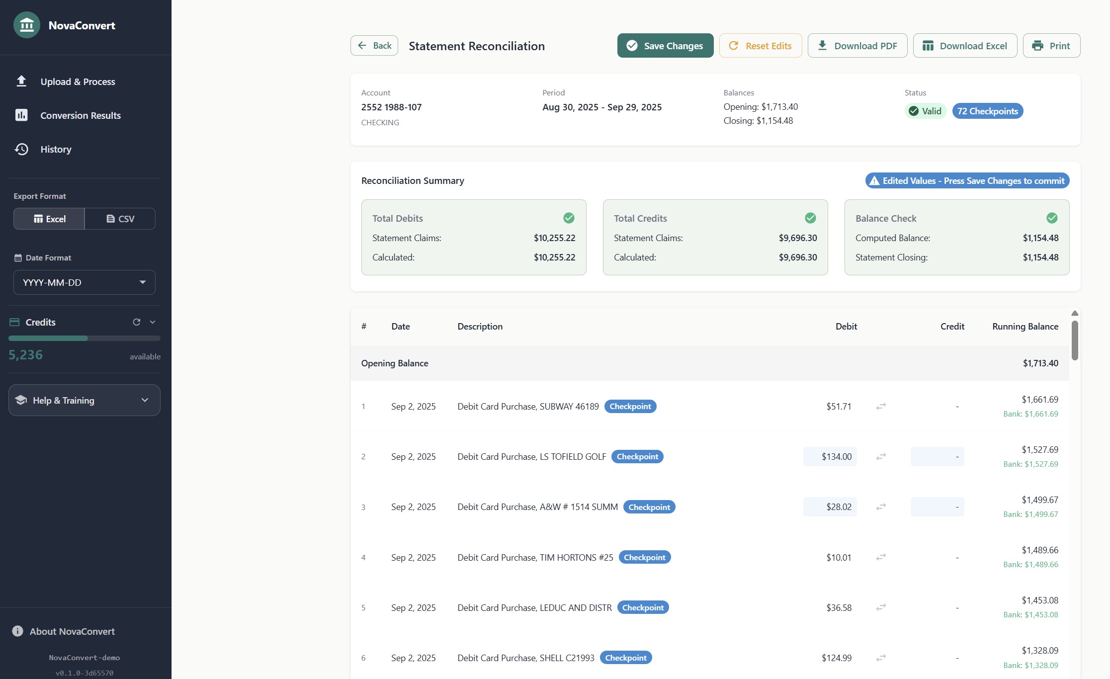Collapse the Credits section chevron

152,322
